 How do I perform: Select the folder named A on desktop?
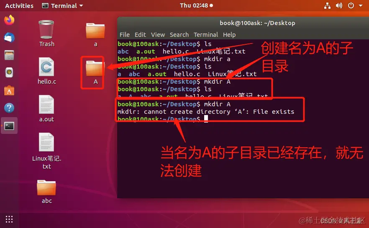click(x=95, y=72)
